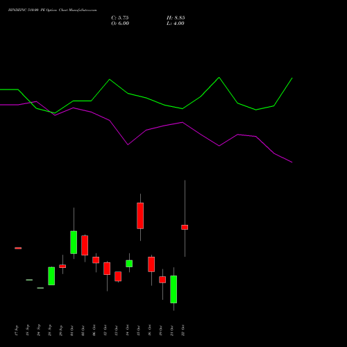Click the flat red candle for 17 Sep

point(18,248)
